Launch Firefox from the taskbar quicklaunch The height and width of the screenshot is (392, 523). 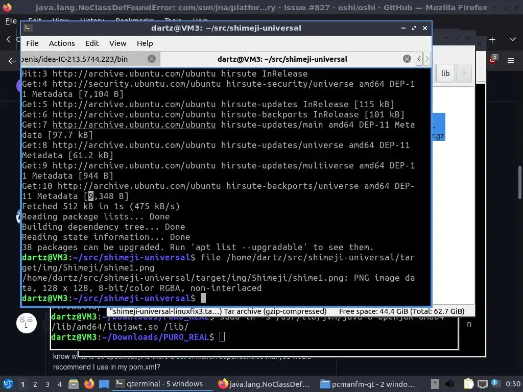coord(89,384)
